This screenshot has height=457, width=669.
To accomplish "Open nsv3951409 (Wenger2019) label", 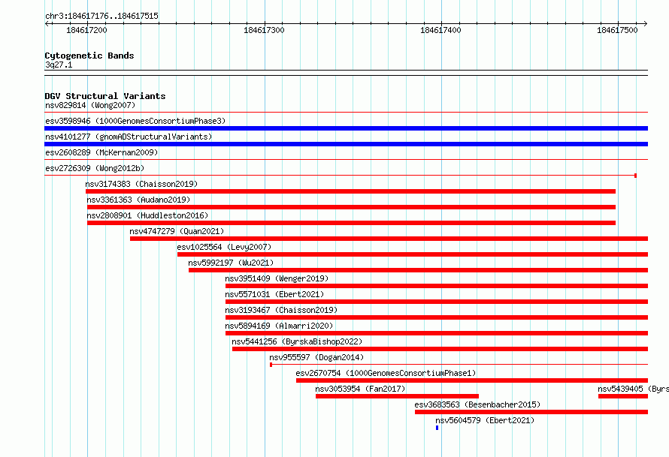I will (x=277, y=278).
